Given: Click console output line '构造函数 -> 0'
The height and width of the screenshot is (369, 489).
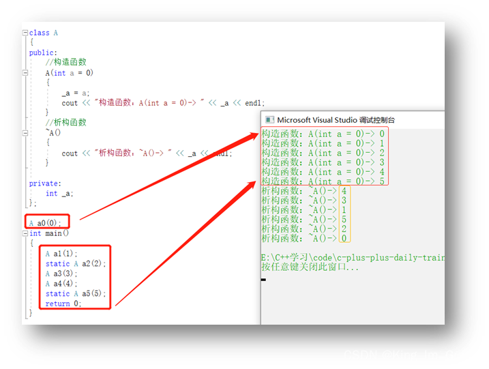Looking at the screenshot, I should (x=323, y=134).
